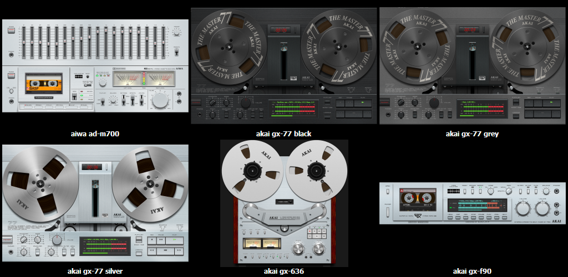Viewport: 568px width, 277px height.
Task: Click the playlist button on akai gx-77 silver
Action: (139, 240)
